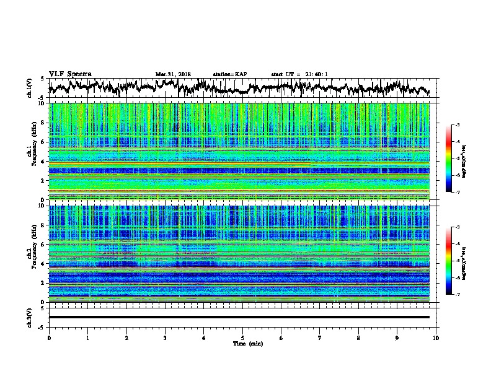Click the "6" kHz tick on ch.2 spectrogram
The height and width of the screenshot is (379, 491).
[x=43, y=245]
